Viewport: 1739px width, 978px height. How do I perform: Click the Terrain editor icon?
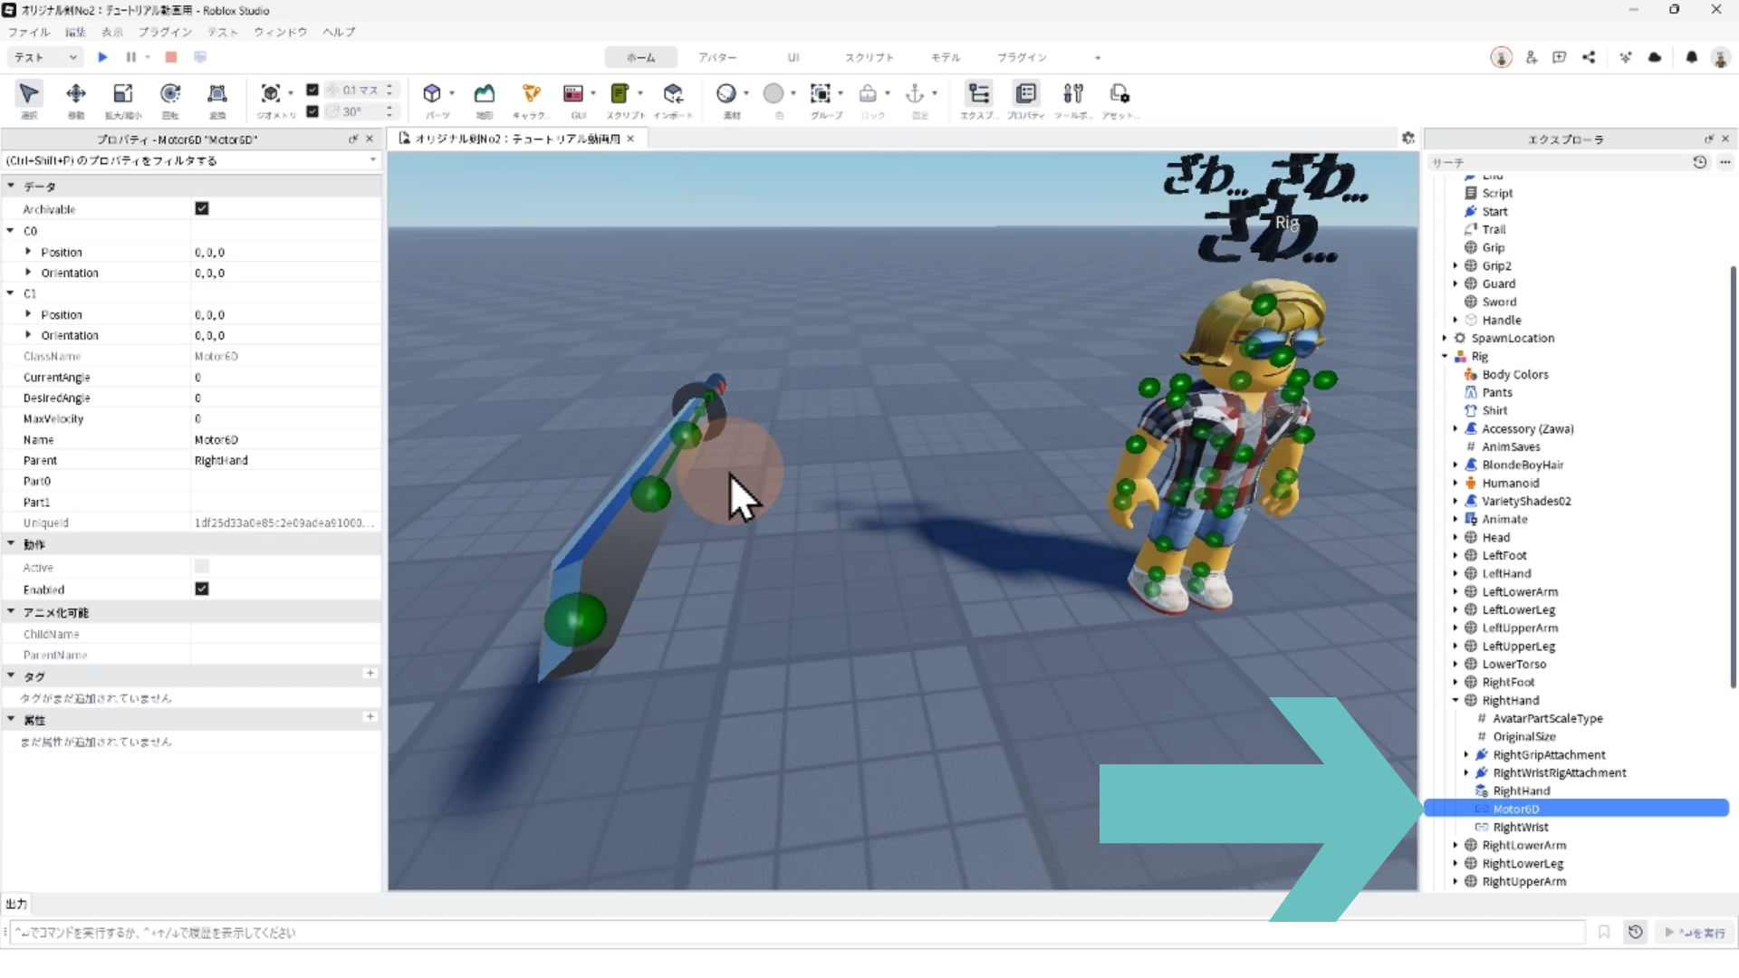[485, 94]
